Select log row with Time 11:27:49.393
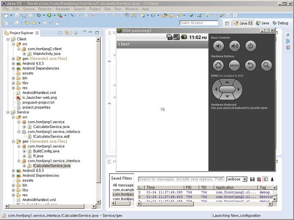294x220 pixels. point(205,192)
